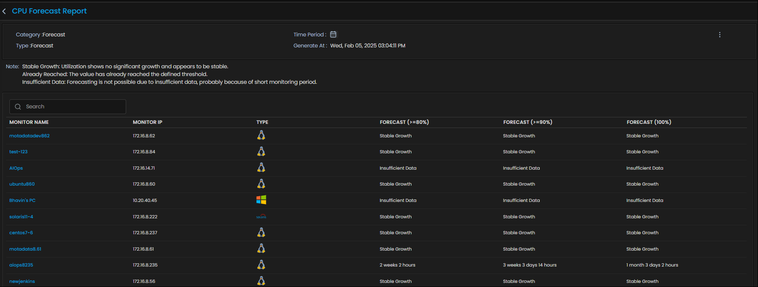Viewport: 758px width, 287px height.
Task: Sort by Forecast (>=80%) column header
Action: pyautogui.click(x=404, y=122)
